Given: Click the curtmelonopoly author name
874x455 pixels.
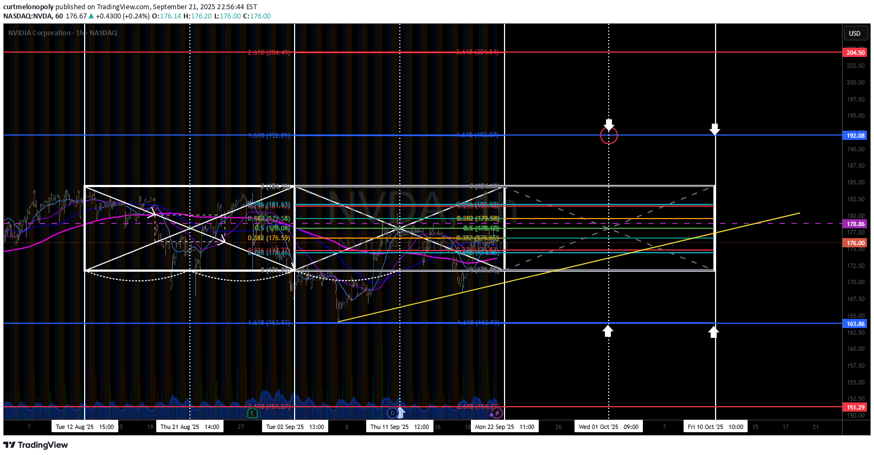Looking at the screenshot, I should point(28,7).
